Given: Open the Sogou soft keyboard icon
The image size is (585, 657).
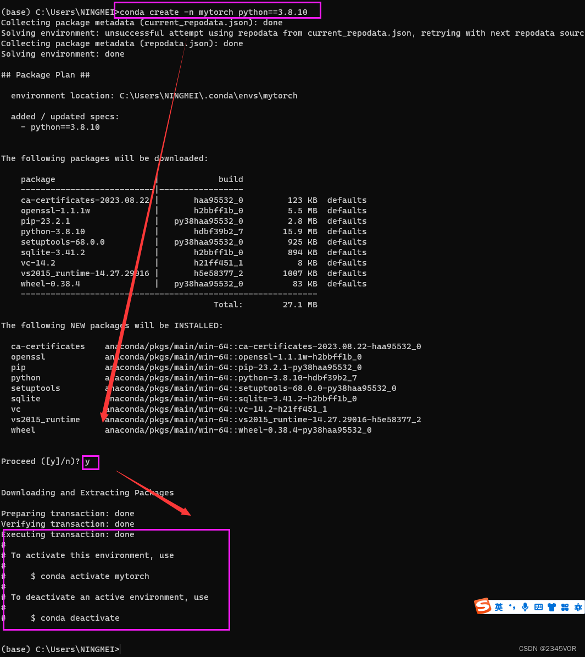Looking at the screenshot, I should pos(539,606).
